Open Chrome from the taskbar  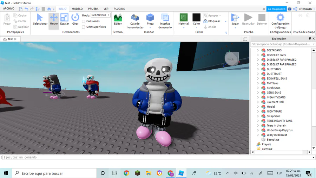click(126, 173)
